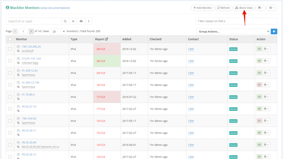The width and height of the screenshot is (283, 159).
Task: Open the view documentation link
Action: click(55, 8)
